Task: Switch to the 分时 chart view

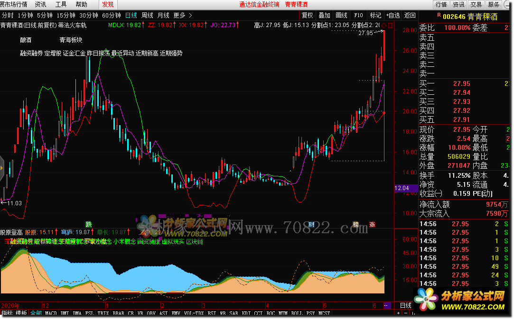Action: pyautogui.click(x=8, y=15)
